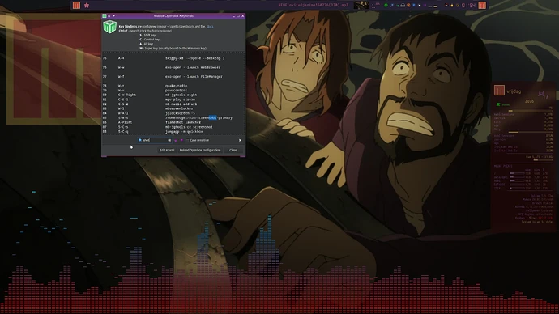559x314 pixels.
Task: Select the jumpapp -n quickbox row
Action: 173,132
